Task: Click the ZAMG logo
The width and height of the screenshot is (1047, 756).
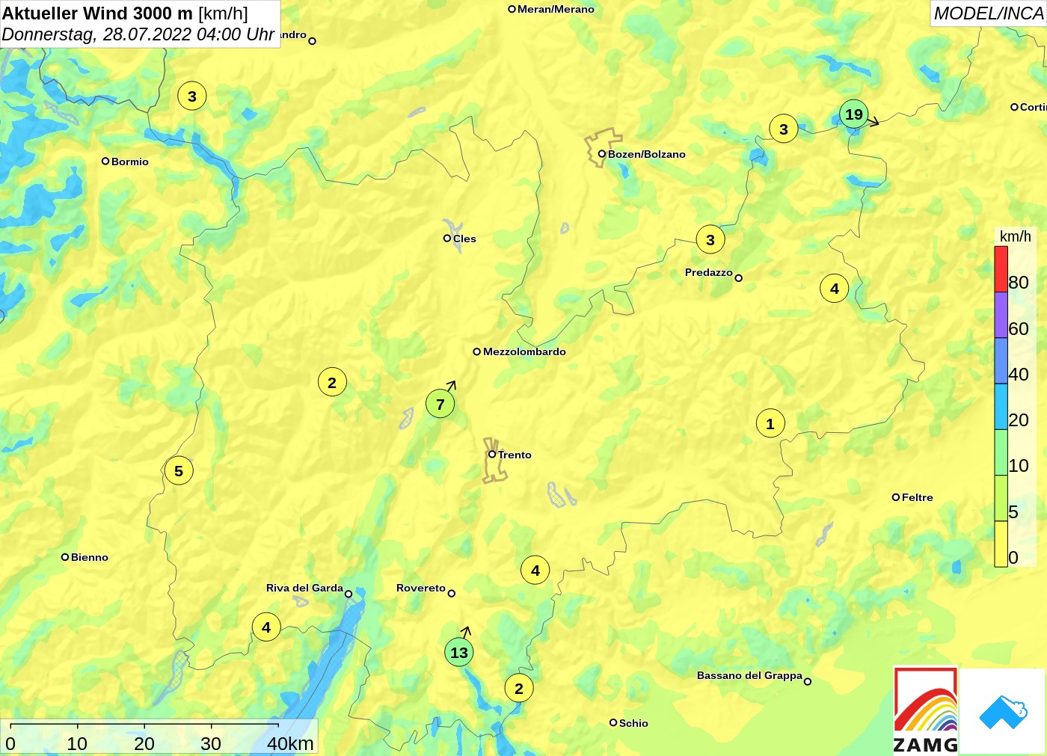Action: pos(926,710)
